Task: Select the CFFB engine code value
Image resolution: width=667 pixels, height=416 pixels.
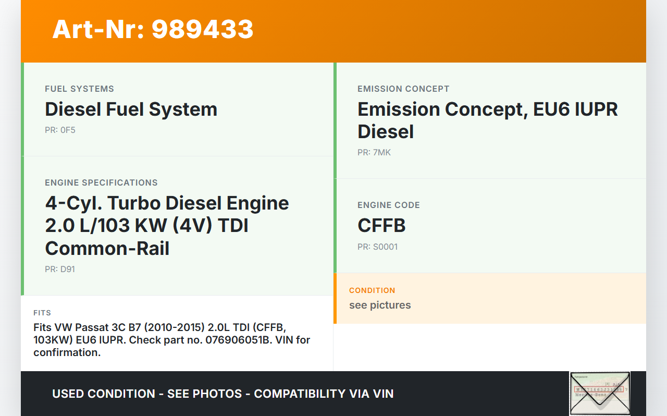Action: [x=381, y=226]
